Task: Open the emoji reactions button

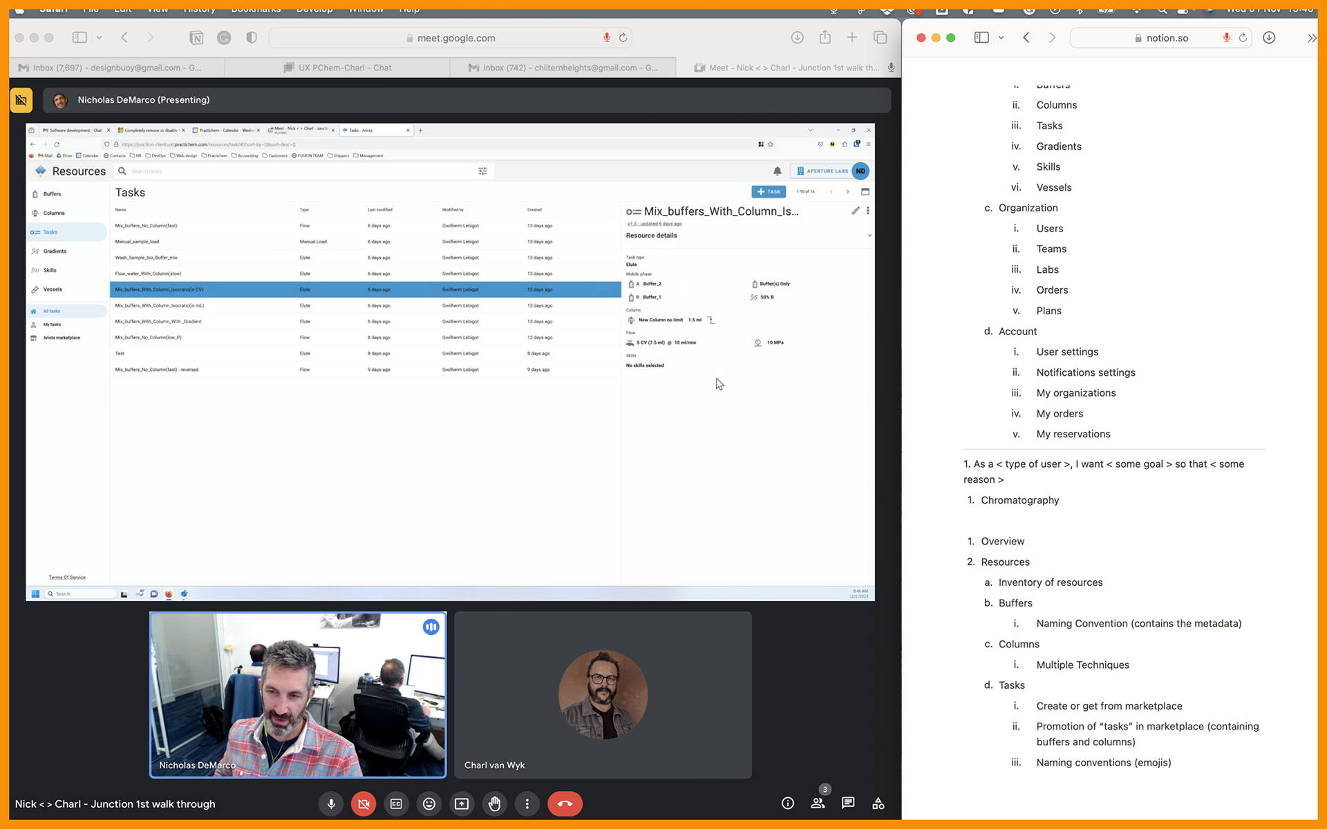Action: point(429,803)
